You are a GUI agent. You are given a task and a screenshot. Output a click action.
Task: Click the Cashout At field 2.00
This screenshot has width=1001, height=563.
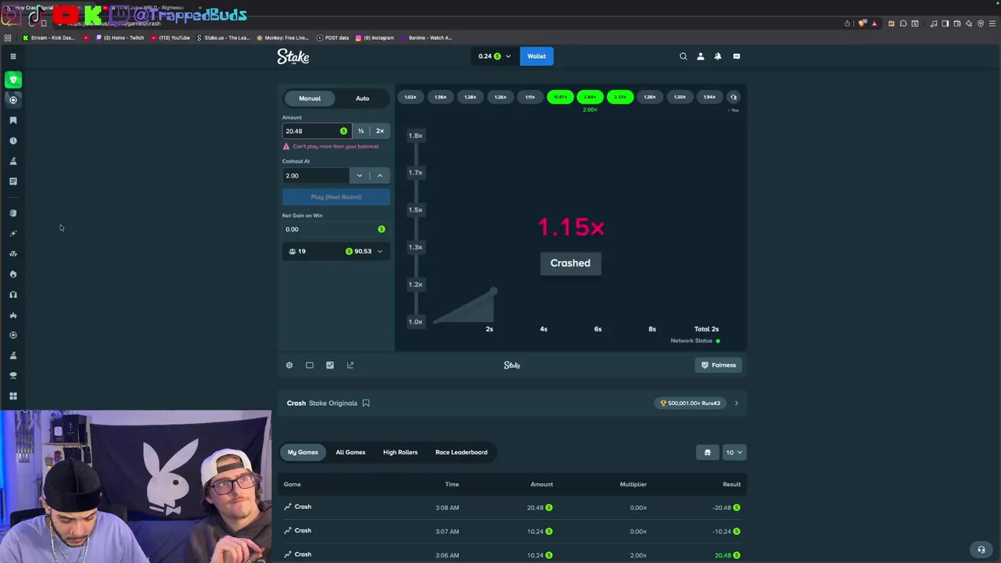(x=316, y=175)
